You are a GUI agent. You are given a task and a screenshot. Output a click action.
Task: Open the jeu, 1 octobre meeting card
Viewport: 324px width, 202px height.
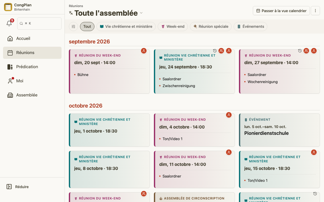[109, 130]
